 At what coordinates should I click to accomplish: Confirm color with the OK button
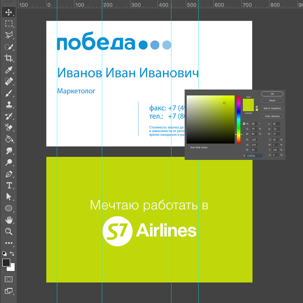[272, 94]
